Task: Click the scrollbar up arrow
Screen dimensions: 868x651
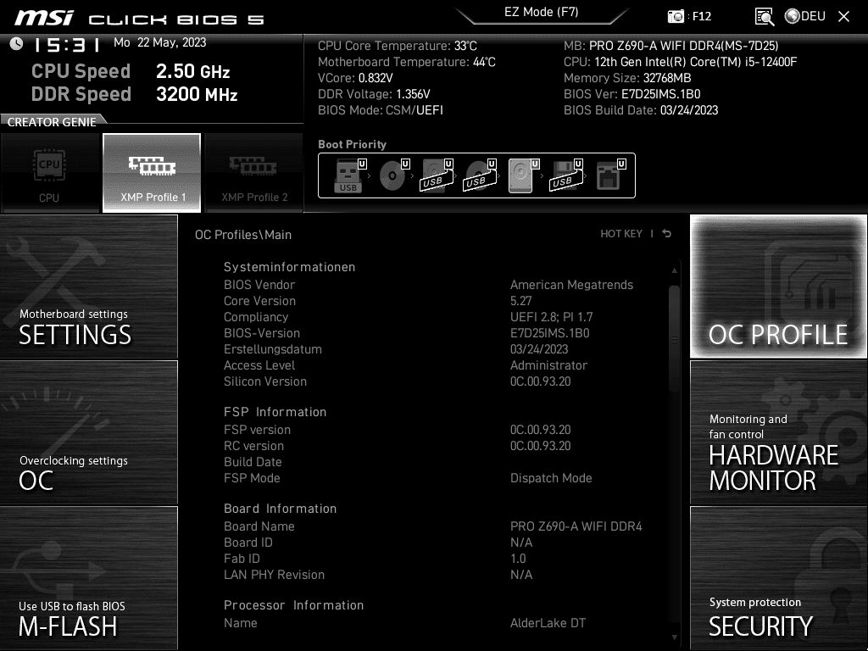Action: point(674,270)
